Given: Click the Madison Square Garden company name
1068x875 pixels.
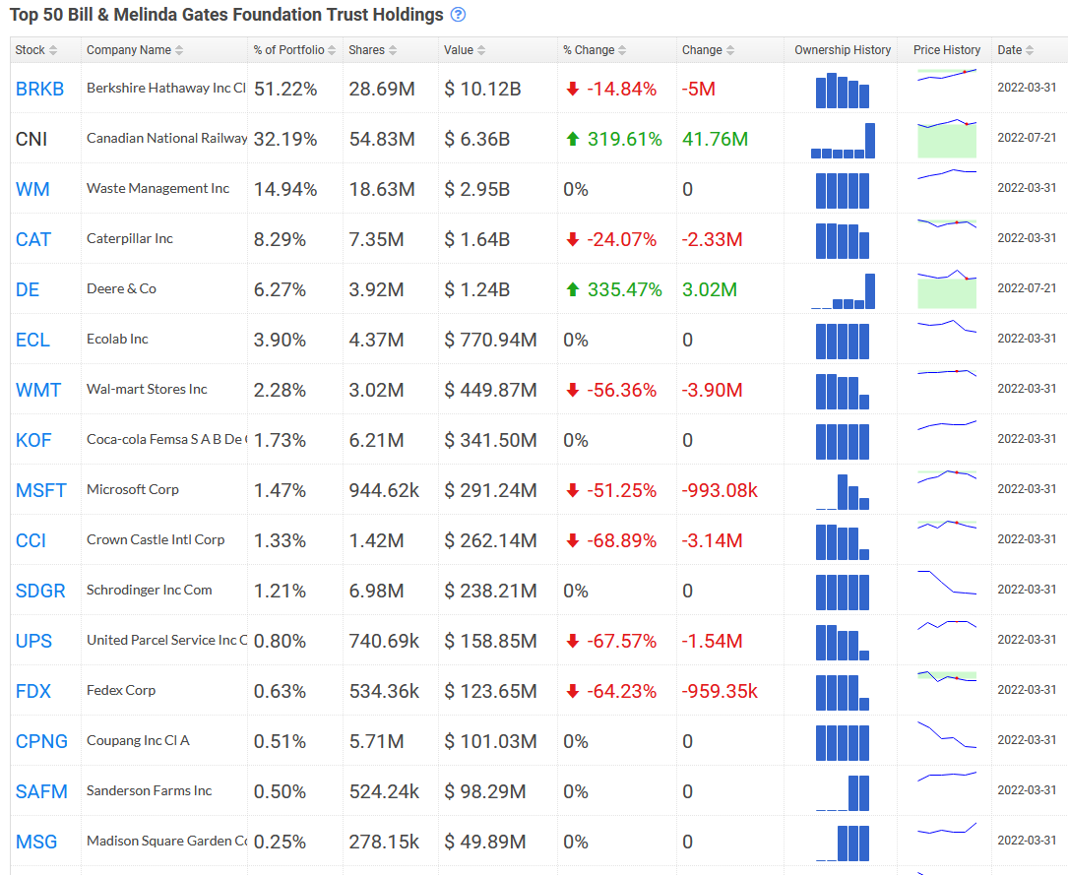Looking at the screenshot, I should click(167, 841).
